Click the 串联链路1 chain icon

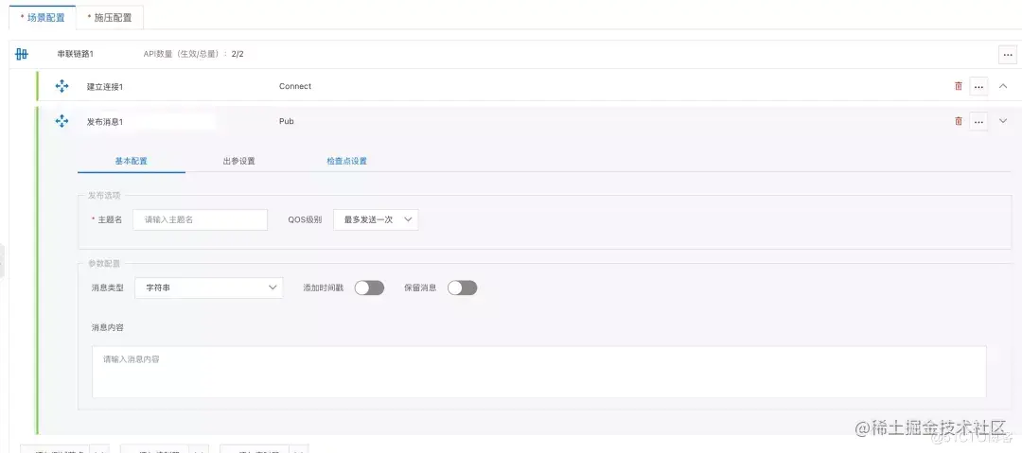coord(22,54)
